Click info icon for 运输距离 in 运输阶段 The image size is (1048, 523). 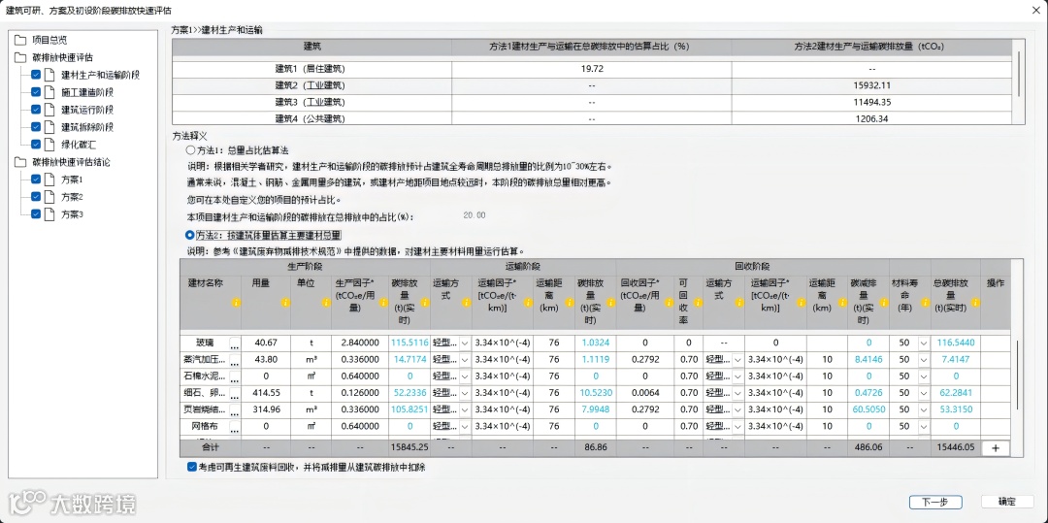pyautogui.click(x=568, y=303)
